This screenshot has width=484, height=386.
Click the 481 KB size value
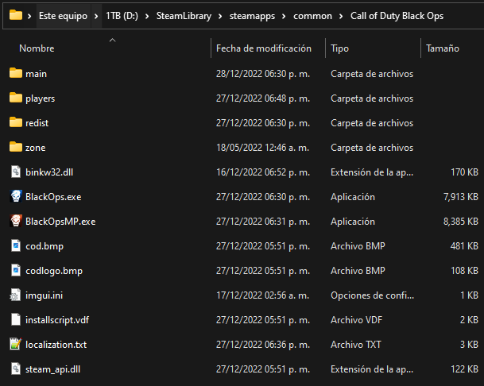click(x=464, y=246)
